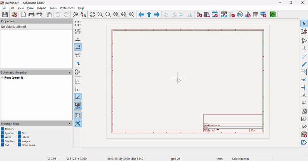The width and height of the screenshot is (308, 161).
Task: Toggle grid display button
Action: click(78, 24)
